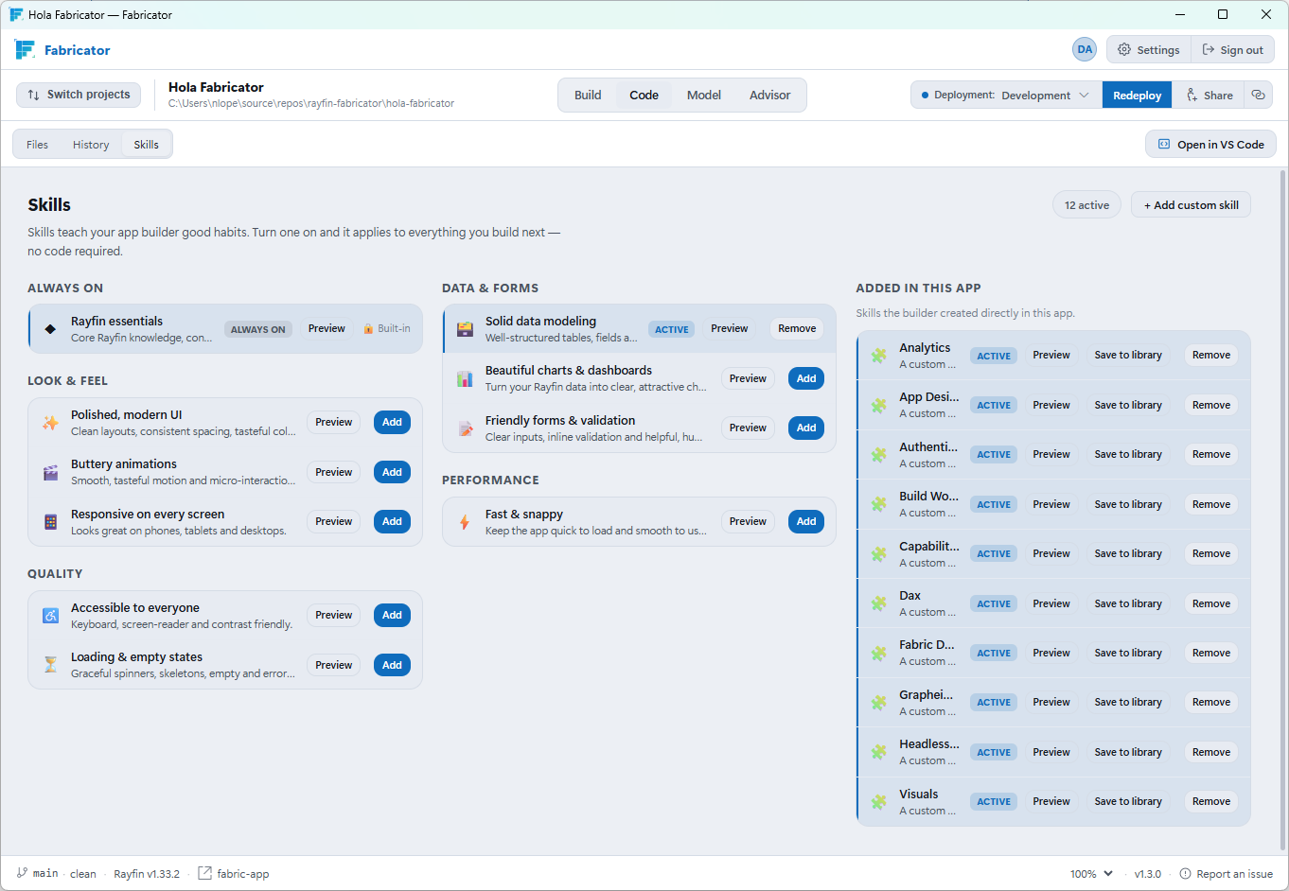1289x891 pixels.
Task: Switch to the Code tab
Action: pos(644,95)
